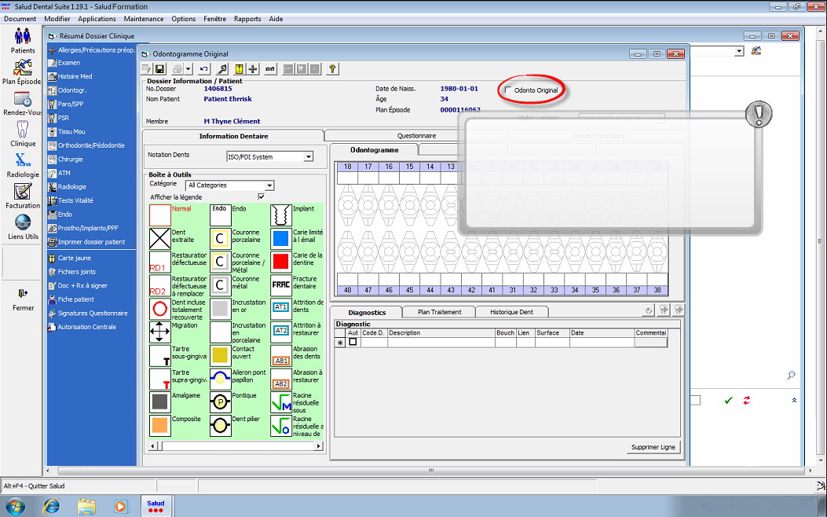Click the red refresh arrows icon

(x=747, y=401)
